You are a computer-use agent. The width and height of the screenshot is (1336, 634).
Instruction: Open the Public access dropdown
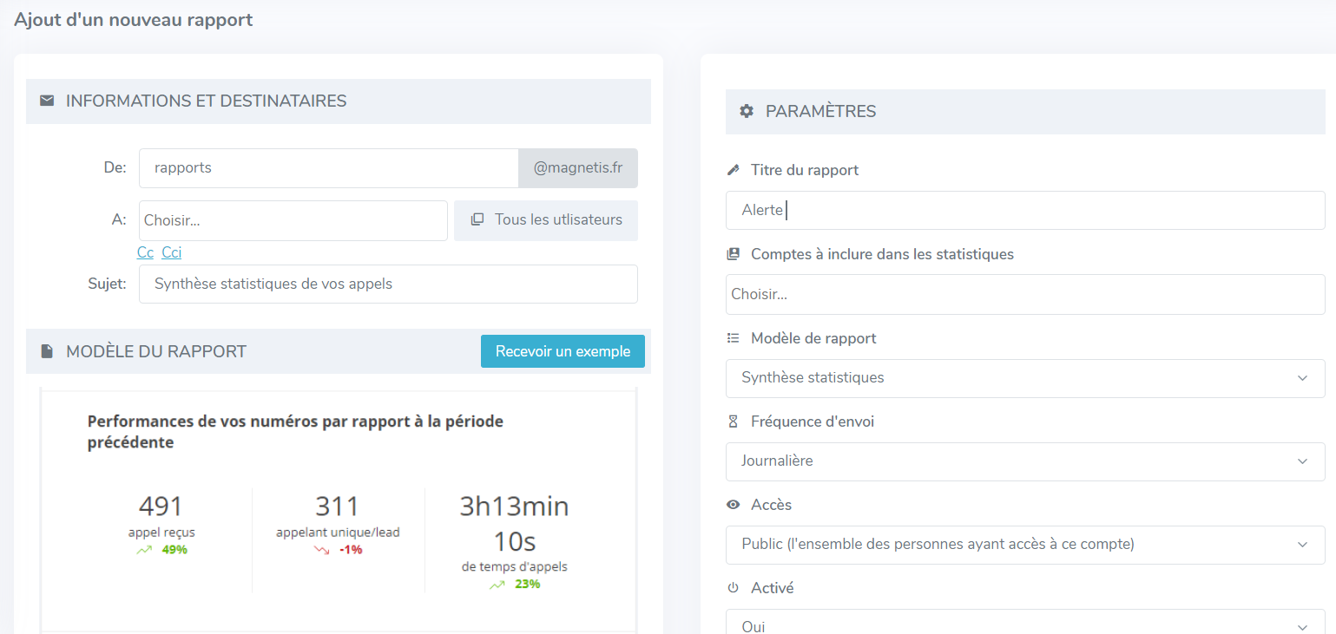[1025, 545]
